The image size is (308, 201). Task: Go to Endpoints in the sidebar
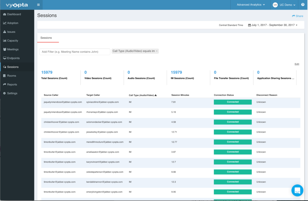coord(13,58)
